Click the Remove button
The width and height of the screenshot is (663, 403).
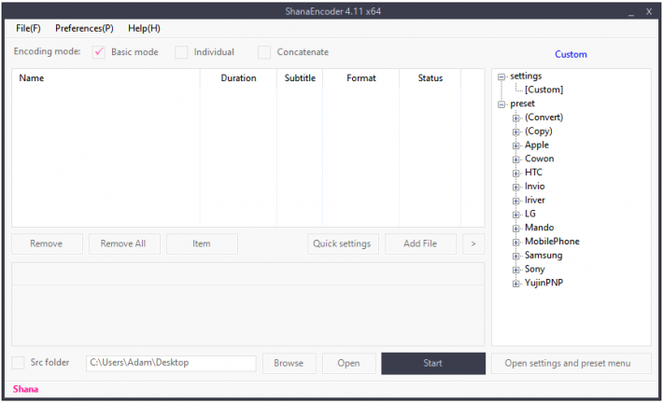point(47,243)
